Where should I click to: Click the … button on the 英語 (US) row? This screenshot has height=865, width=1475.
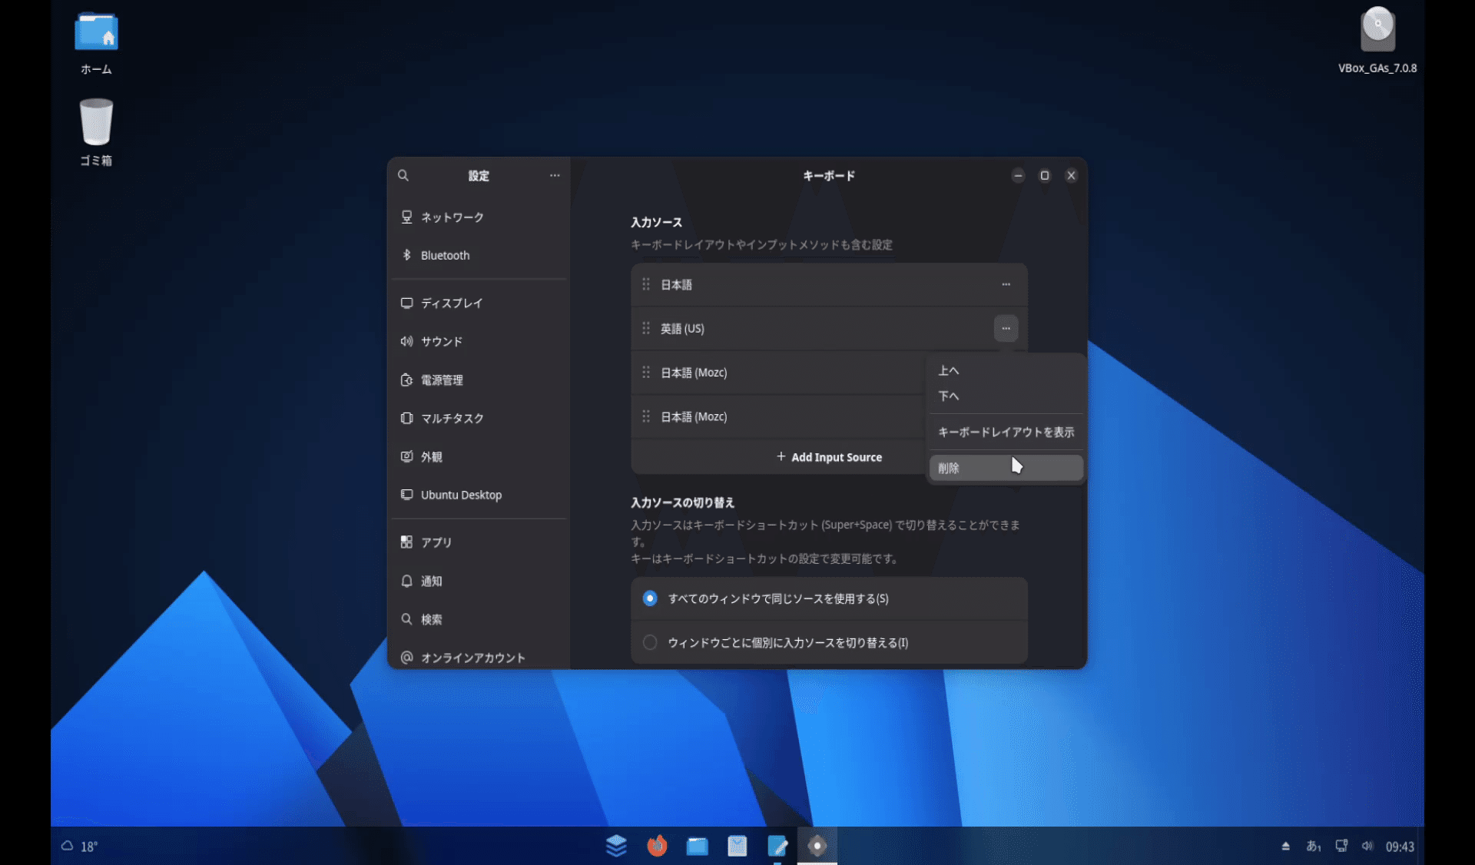tap(1006, 328)
